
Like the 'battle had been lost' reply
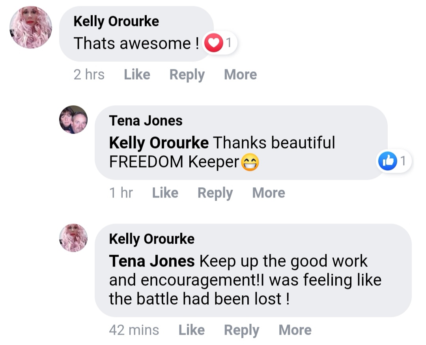(x=191, y=330)
